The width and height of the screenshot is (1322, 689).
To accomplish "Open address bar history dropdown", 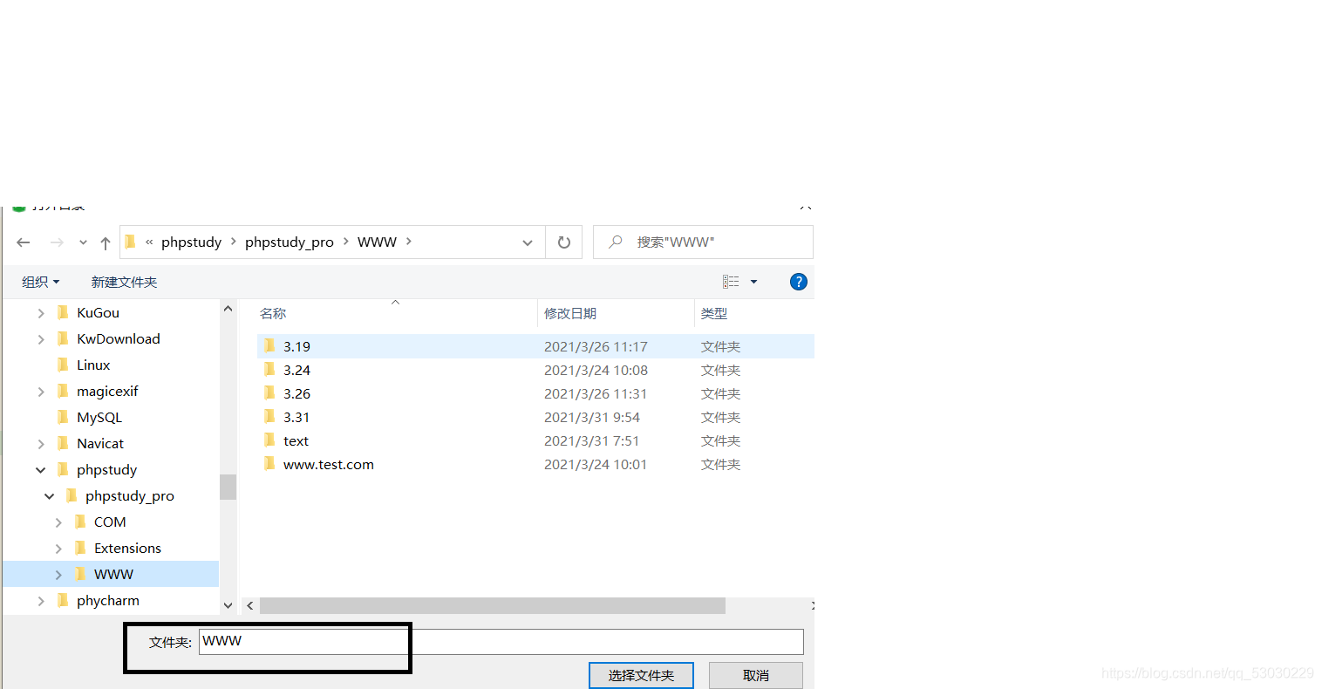I will 528,242.
